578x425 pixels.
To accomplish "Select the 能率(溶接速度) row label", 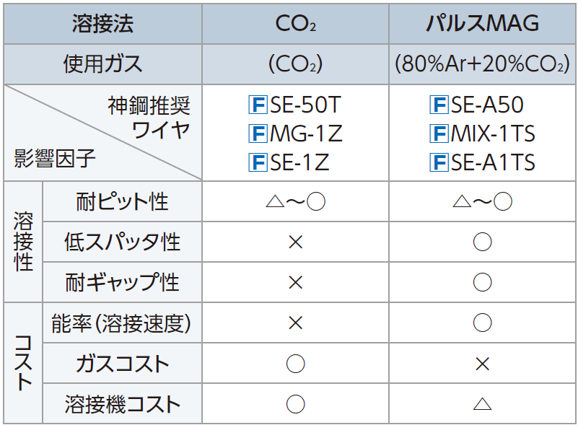I will [x=121, y=323].
